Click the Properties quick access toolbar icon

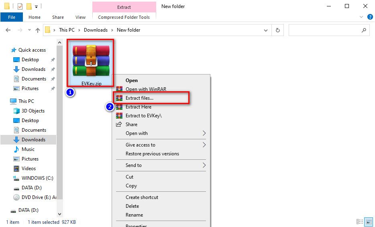(x=20, y=6)
